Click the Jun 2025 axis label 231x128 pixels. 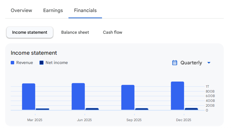point(84,120)
